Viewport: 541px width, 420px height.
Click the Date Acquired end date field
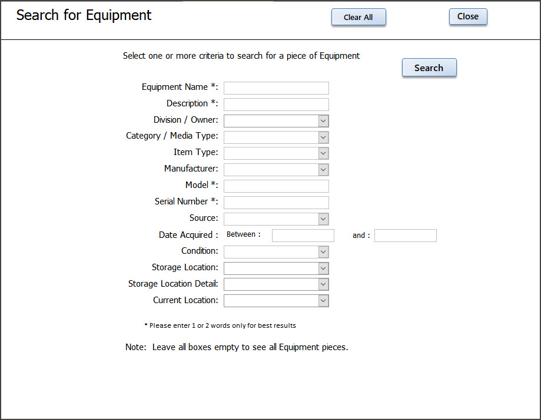(405, 236)
